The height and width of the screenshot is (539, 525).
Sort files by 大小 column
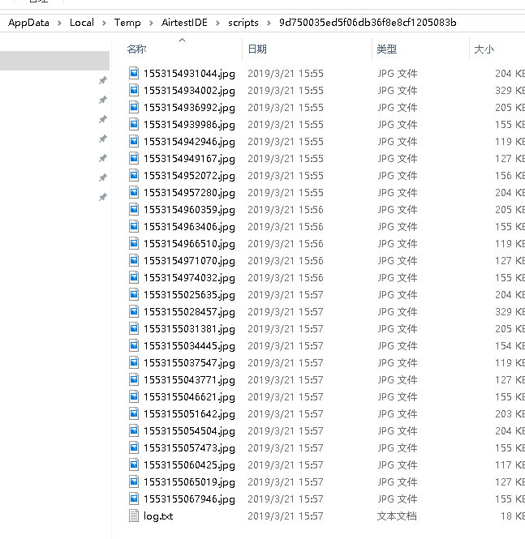pyautogui.click(x=484, y=49)
